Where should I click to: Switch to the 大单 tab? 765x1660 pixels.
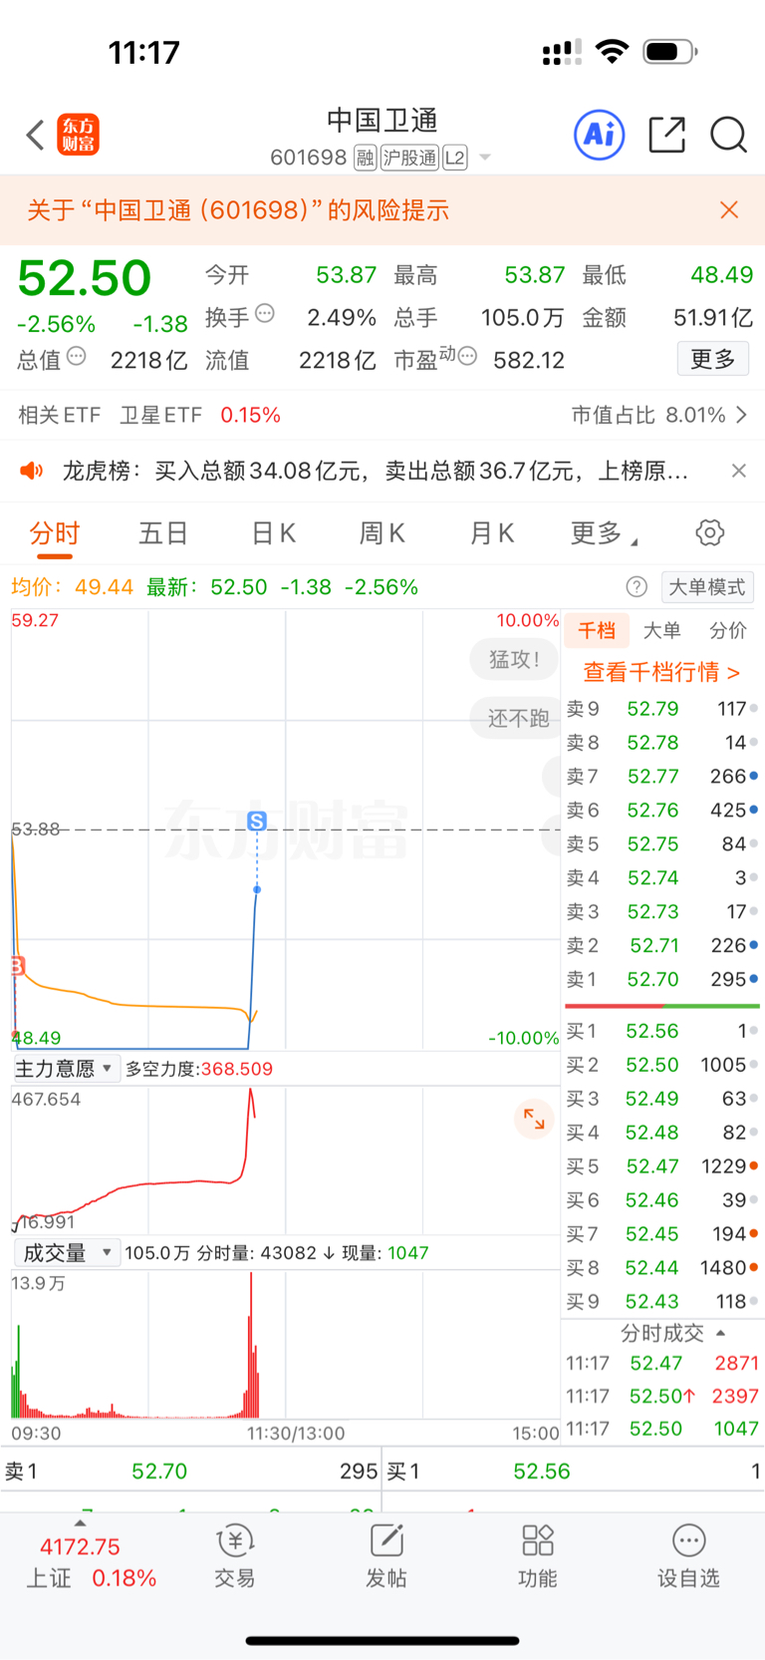(x=661, y=630)
